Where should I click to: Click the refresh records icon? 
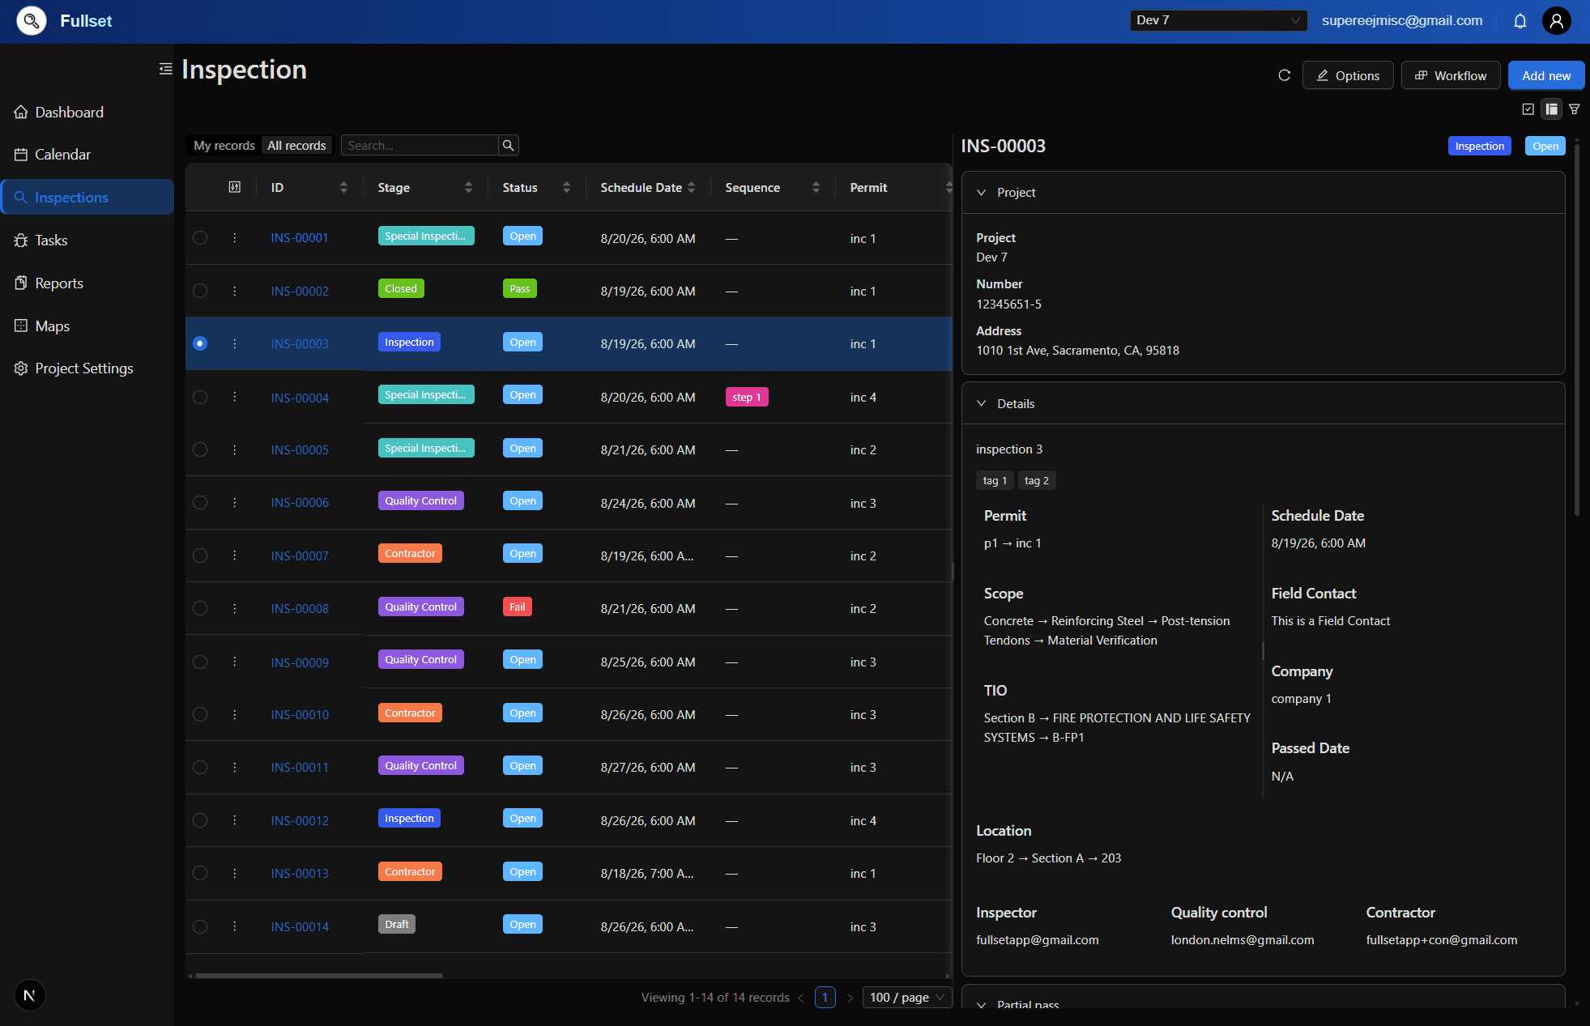point(1284,75)
